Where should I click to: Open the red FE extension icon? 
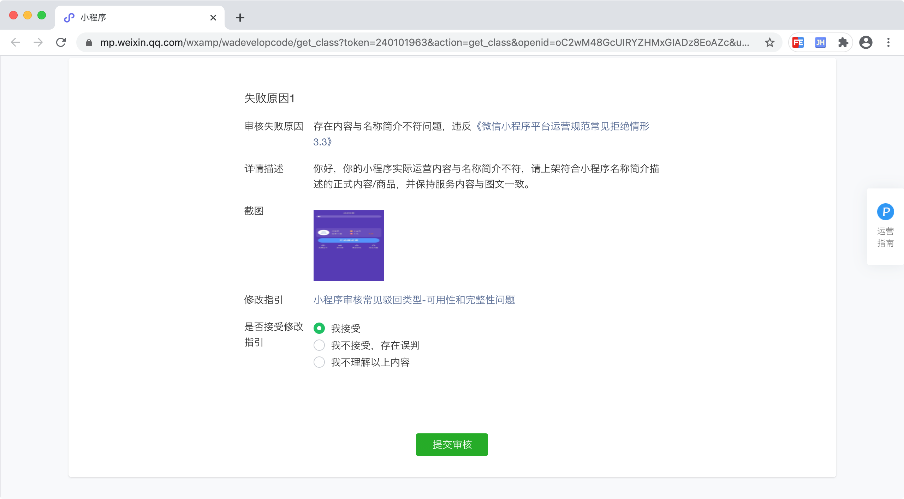pyautogui.click(x=798, y=43)
